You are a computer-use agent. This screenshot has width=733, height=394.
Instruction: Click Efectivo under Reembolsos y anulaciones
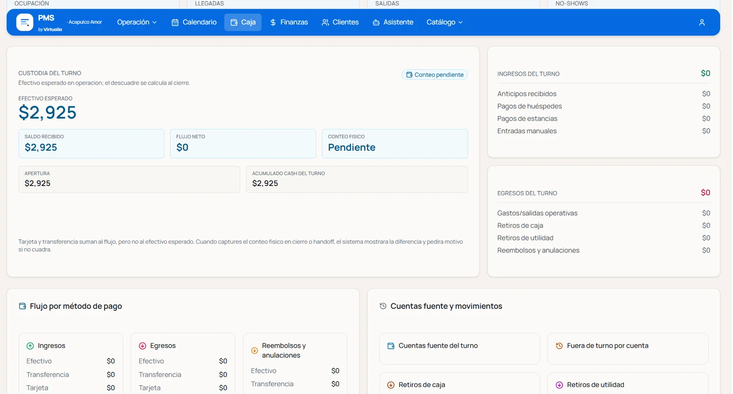pos(295,371)
